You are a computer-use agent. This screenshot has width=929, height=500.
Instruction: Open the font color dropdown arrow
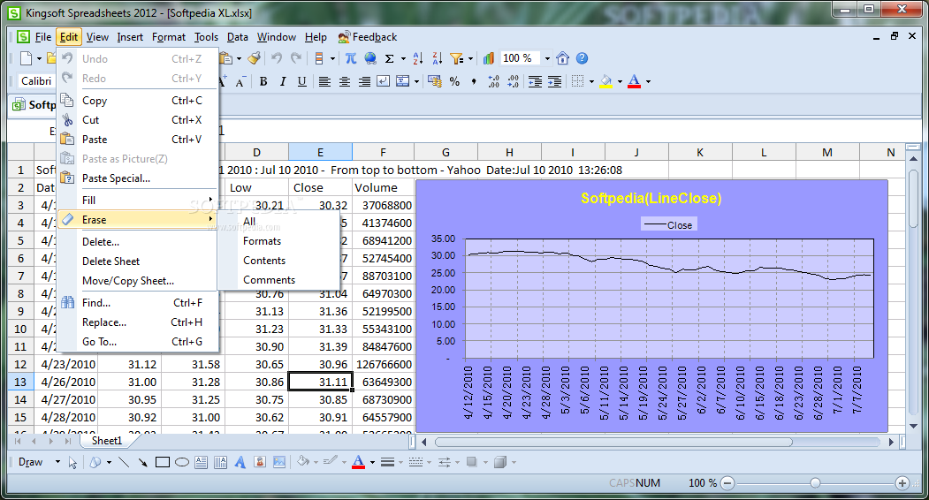tap(648, 81)
